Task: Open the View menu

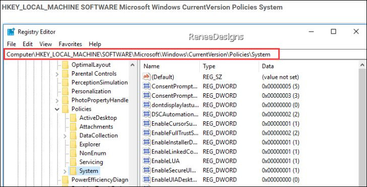Action: point(46,44)
